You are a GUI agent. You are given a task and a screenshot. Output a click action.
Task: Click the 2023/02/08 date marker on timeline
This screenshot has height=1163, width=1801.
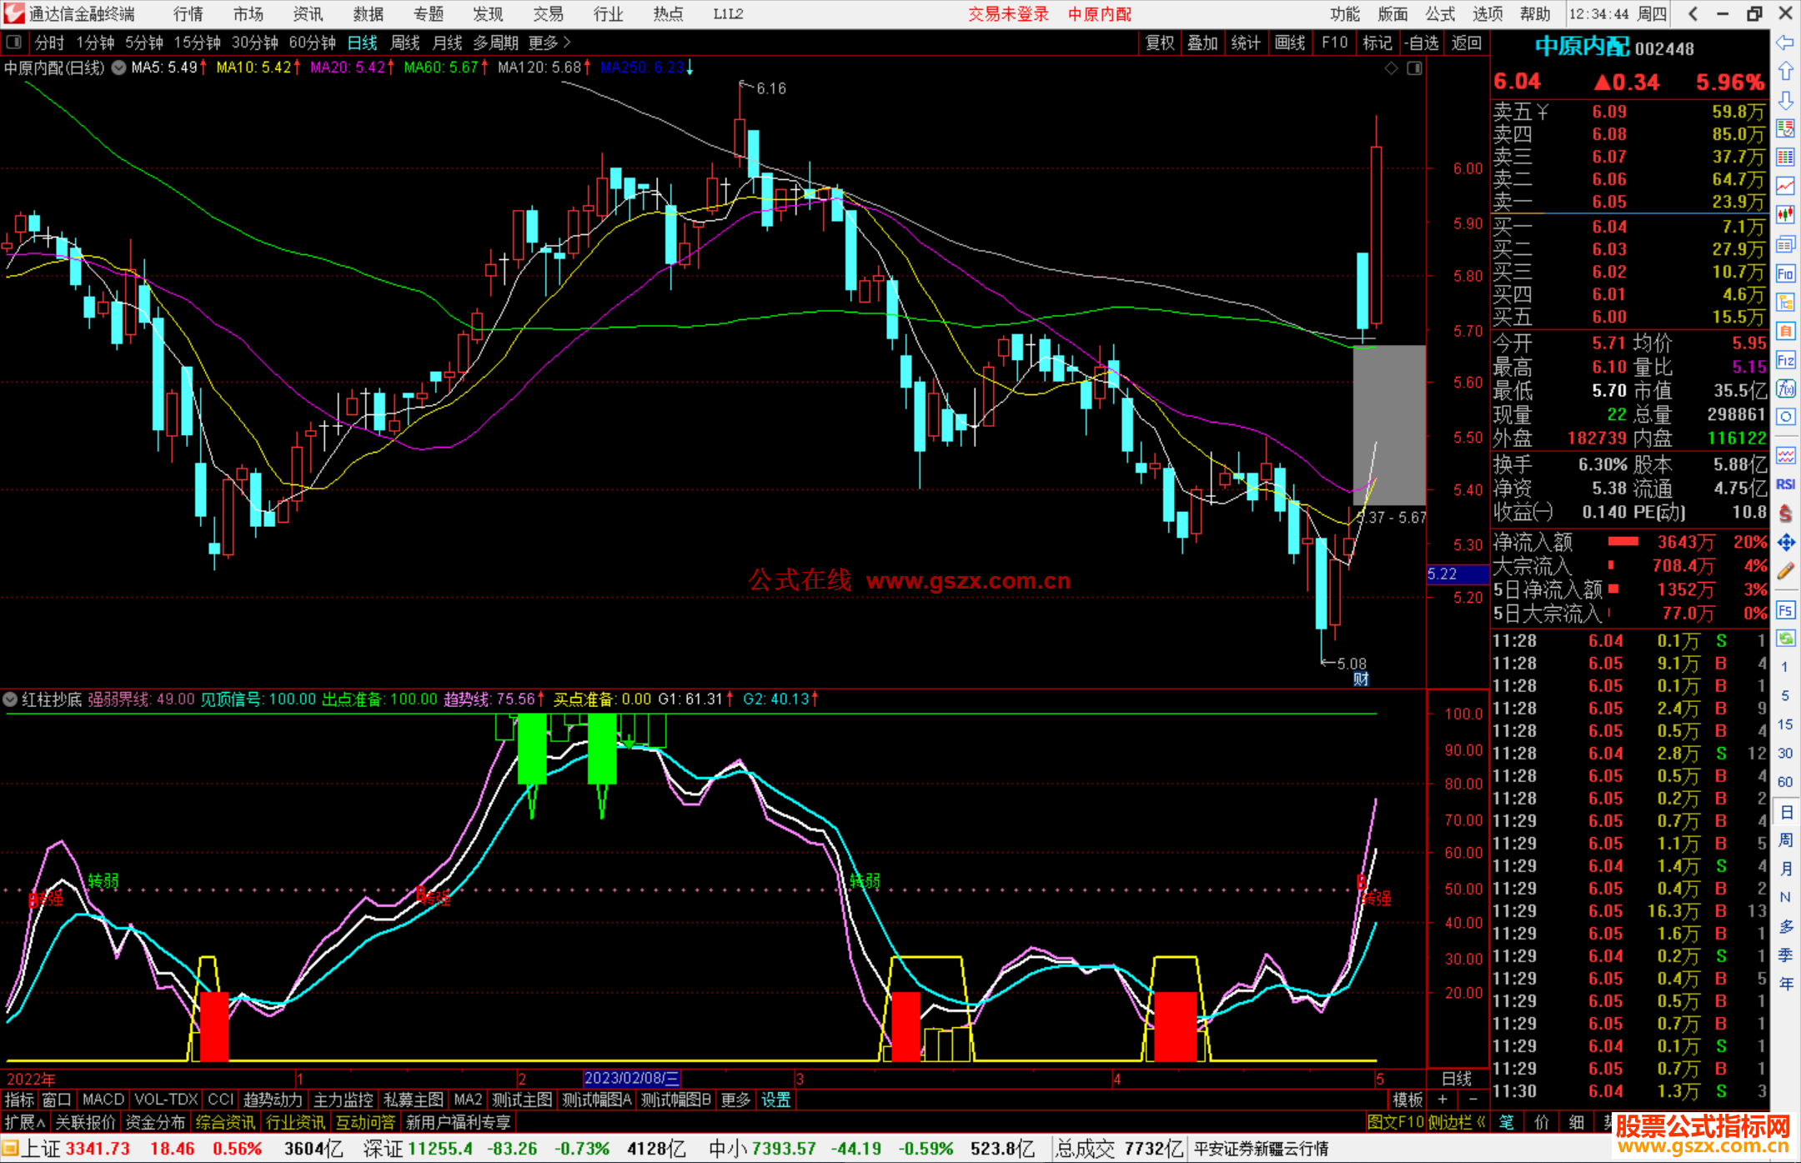click(631, 1078)
